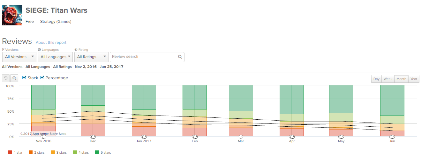
Task: Click the Versions branch icon label
Action: (10, 50)
